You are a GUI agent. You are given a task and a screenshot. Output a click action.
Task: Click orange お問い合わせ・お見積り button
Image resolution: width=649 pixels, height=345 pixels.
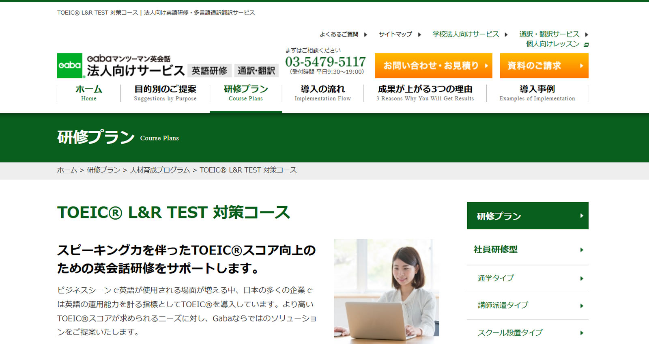pyautogui.click(x=433, y=65)
